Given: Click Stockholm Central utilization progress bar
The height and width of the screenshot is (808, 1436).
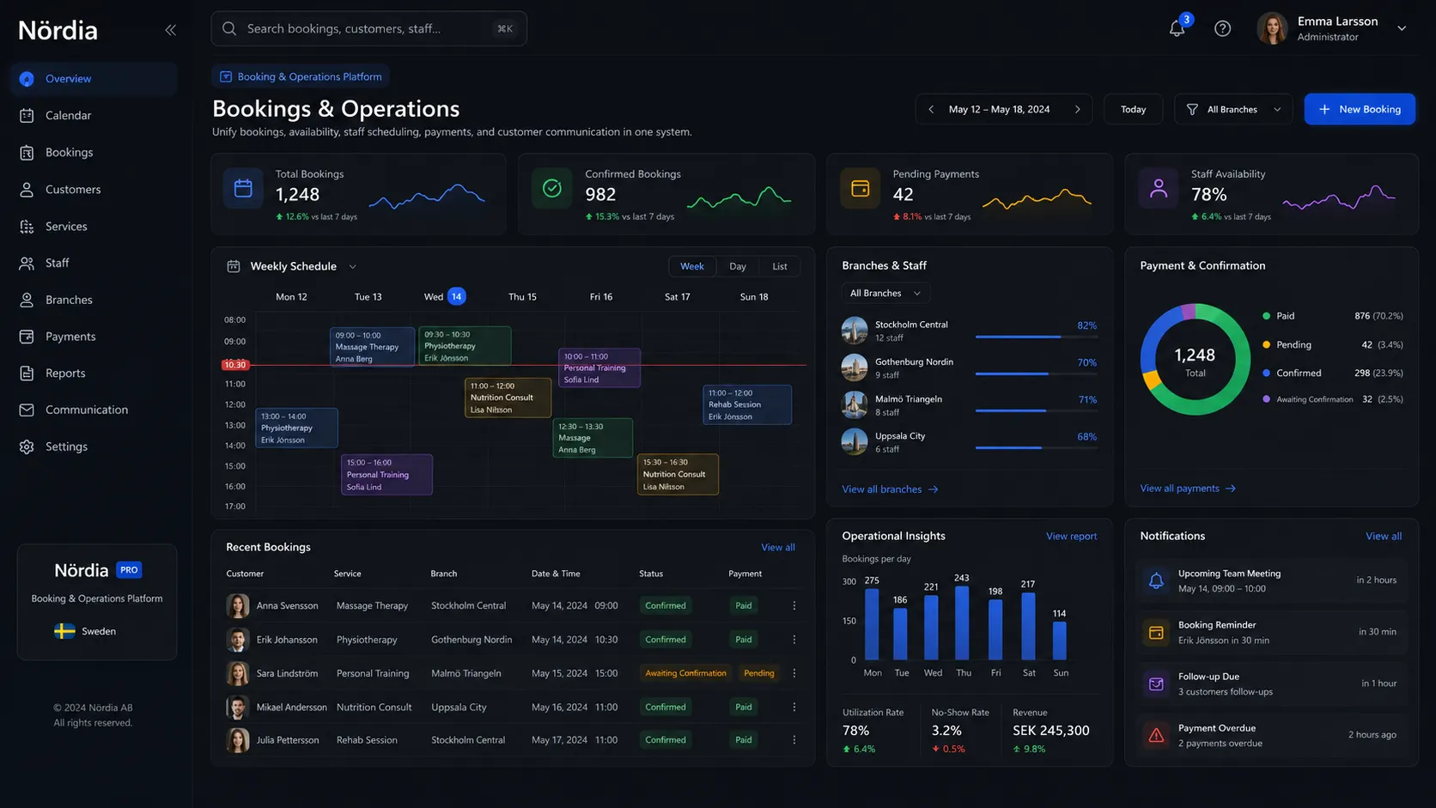Looking at the screenshot, I should 1037,337.
